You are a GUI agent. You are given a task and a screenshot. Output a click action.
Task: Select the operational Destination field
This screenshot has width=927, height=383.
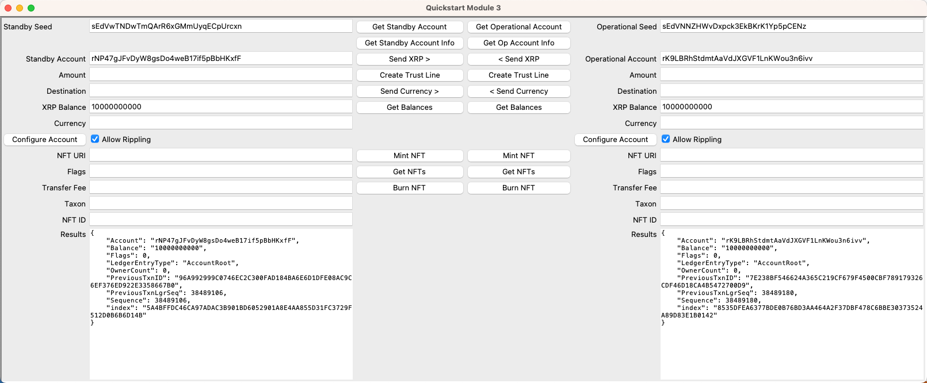pos(791,91)
